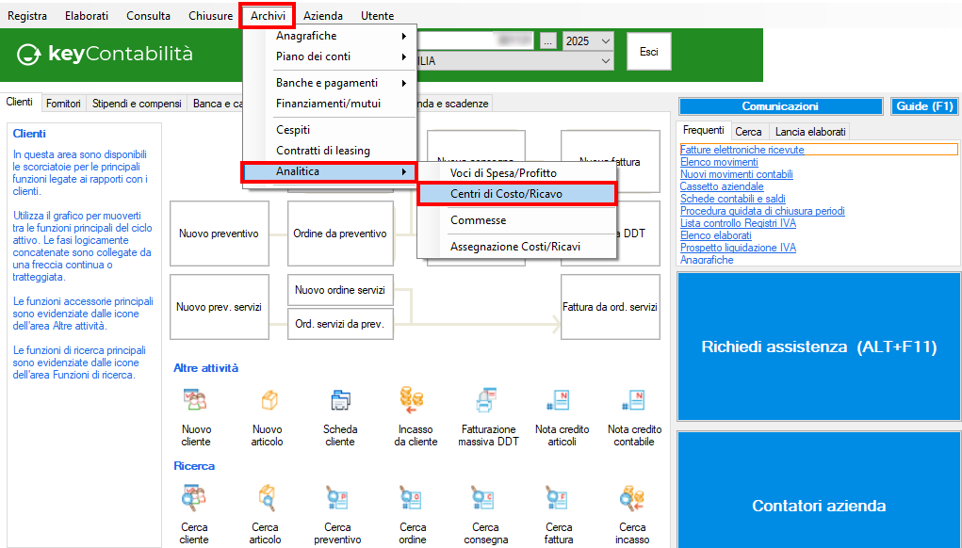Open the Scheda cliente icon
The height and width of the screenshot is (548, 962).
tap(340, 401)
